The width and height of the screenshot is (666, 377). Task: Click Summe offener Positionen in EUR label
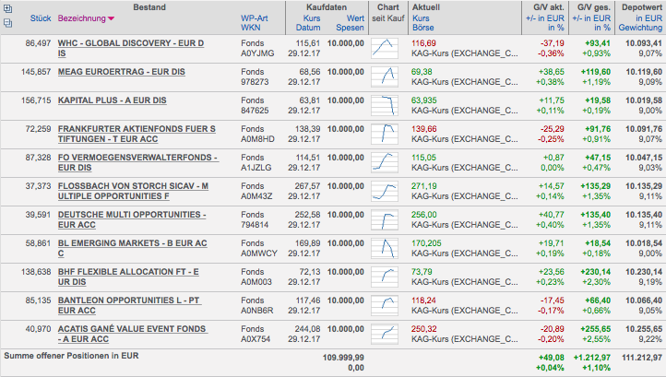tap(71, 356)
